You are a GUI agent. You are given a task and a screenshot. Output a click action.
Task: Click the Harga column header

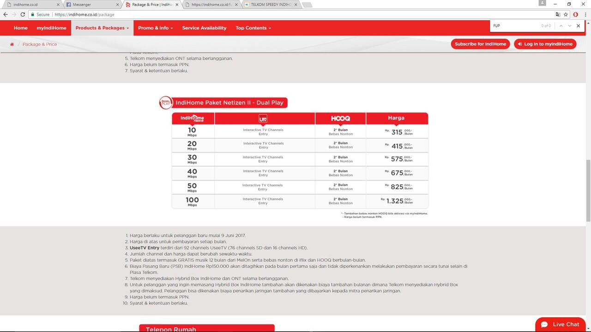tap(397, 118)
